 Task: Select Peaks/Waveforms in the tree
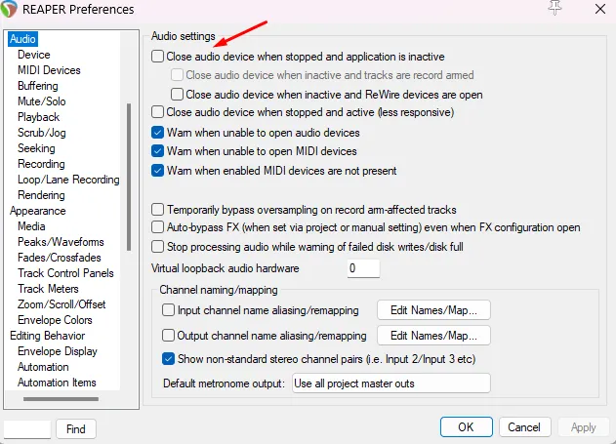point(61,242)
